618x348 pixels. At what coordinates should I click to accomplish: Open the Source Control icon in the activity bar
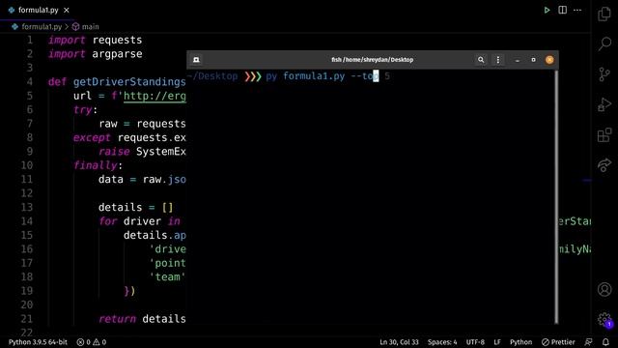[604, 74]
